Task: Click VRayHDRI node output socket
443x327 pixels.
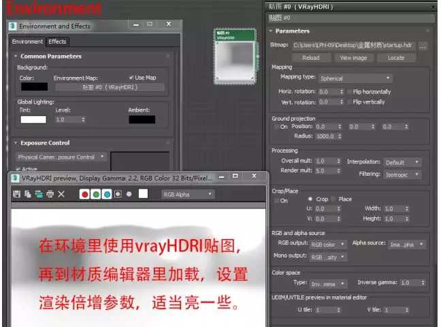Action: tap(257, 57)
